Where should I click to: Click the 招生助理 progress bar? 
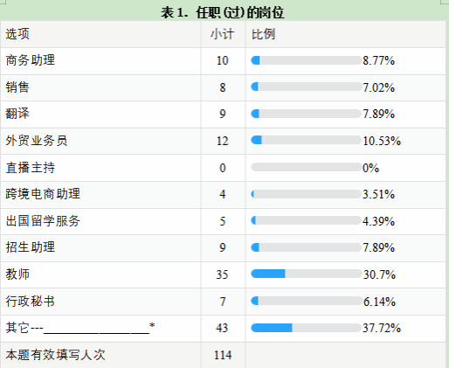coord(307,247)
